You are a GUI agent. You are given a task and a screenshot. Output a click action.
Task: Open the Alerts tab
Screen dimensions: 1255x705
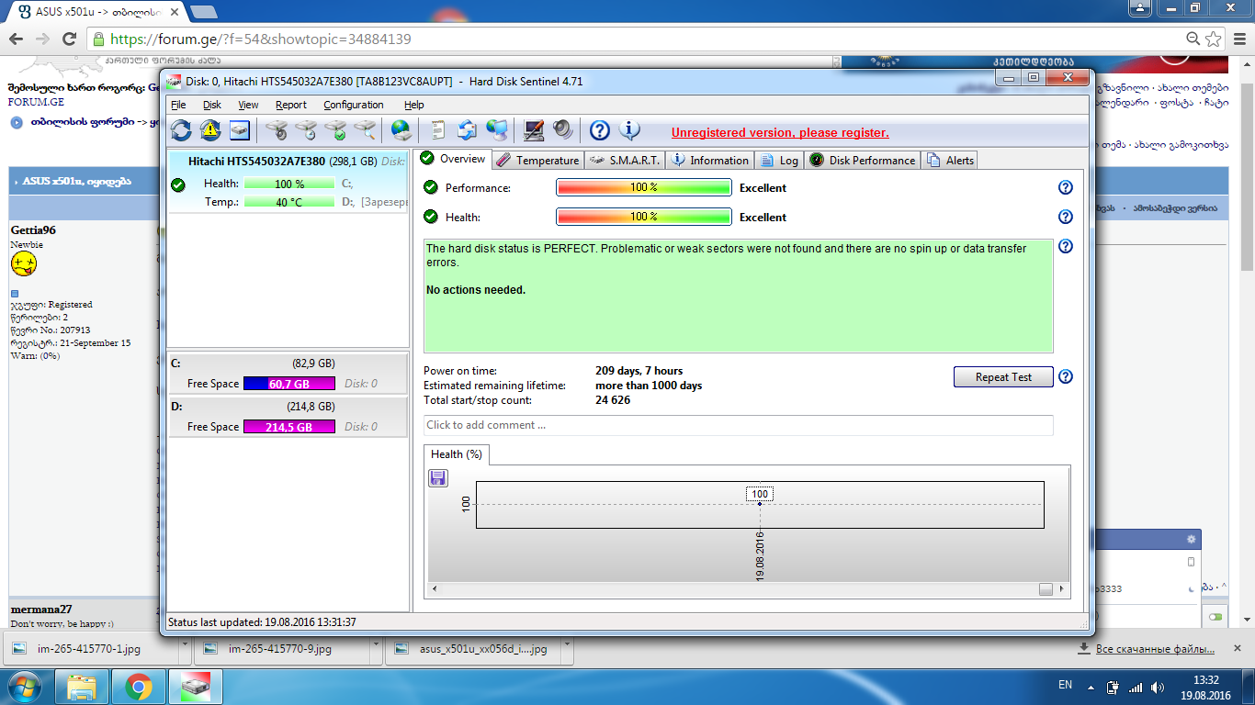tap(950, 160)
